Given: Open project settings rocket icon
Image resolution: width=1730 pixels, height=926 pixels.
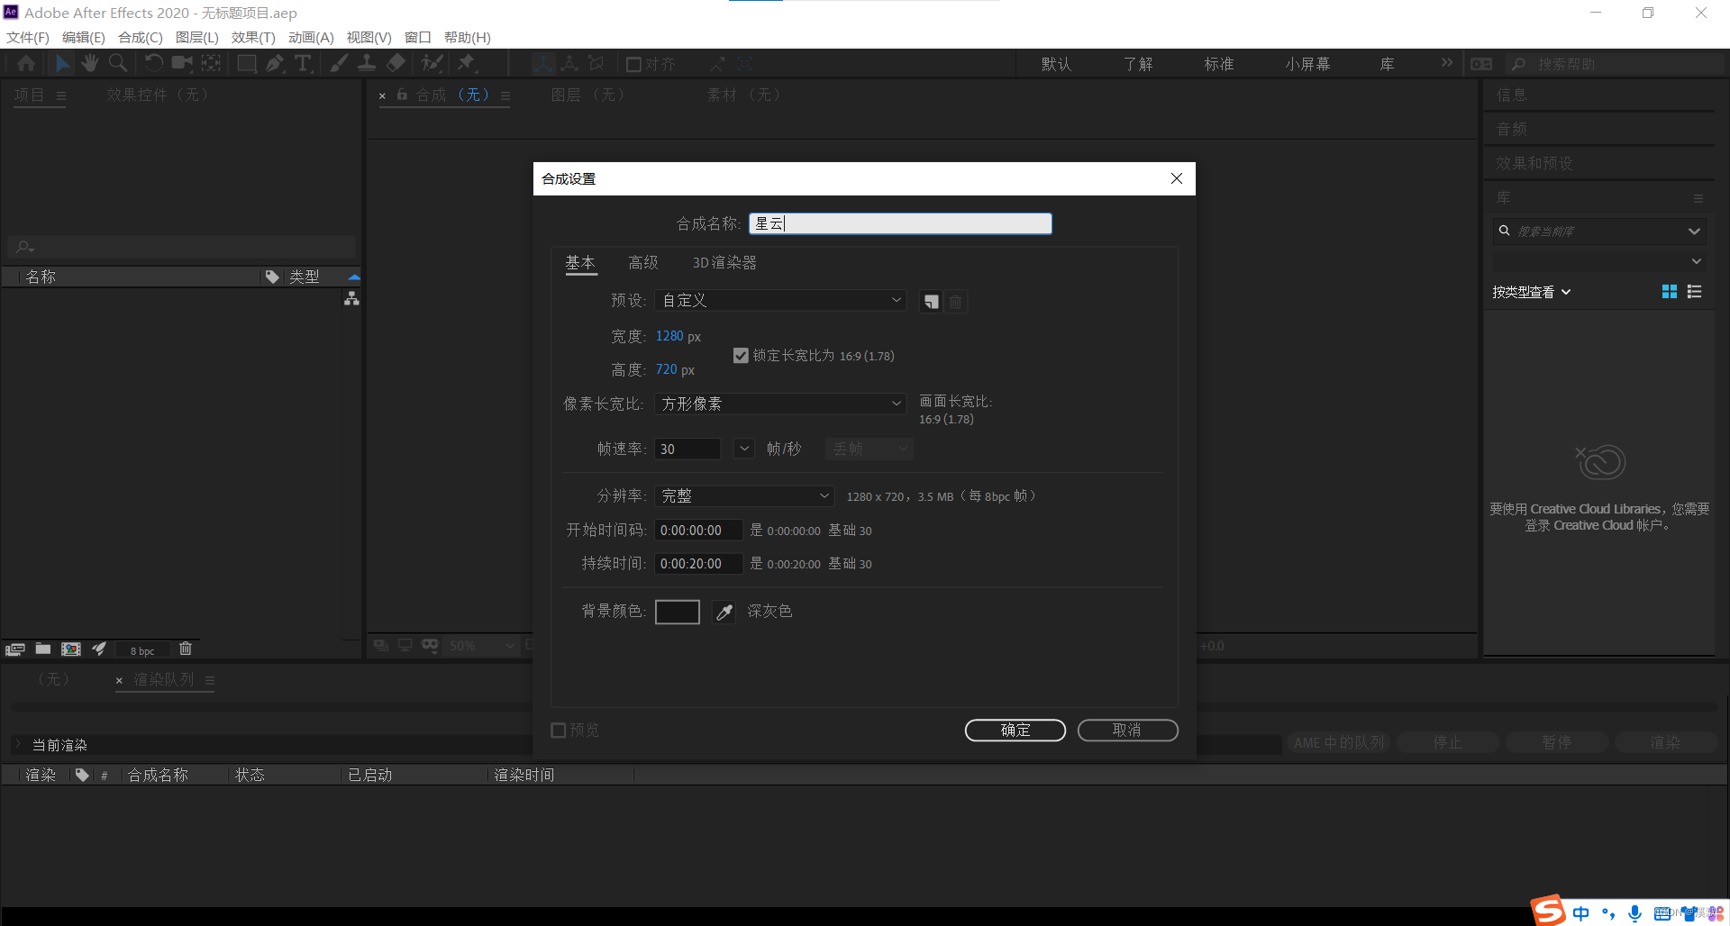Looking at the screenshot, I should (99, 649).
